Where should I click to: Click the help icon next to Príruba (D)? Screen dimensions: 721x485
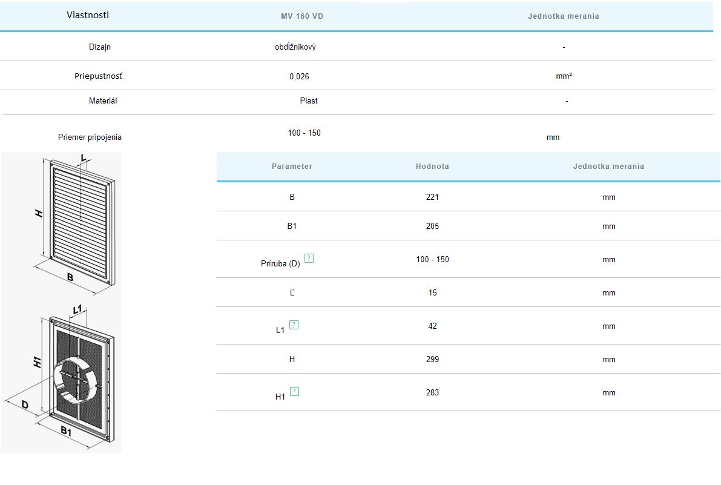(309, 259)
